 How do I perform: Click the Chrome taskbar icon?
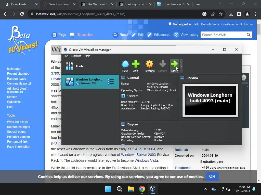[x=142, y=189]
